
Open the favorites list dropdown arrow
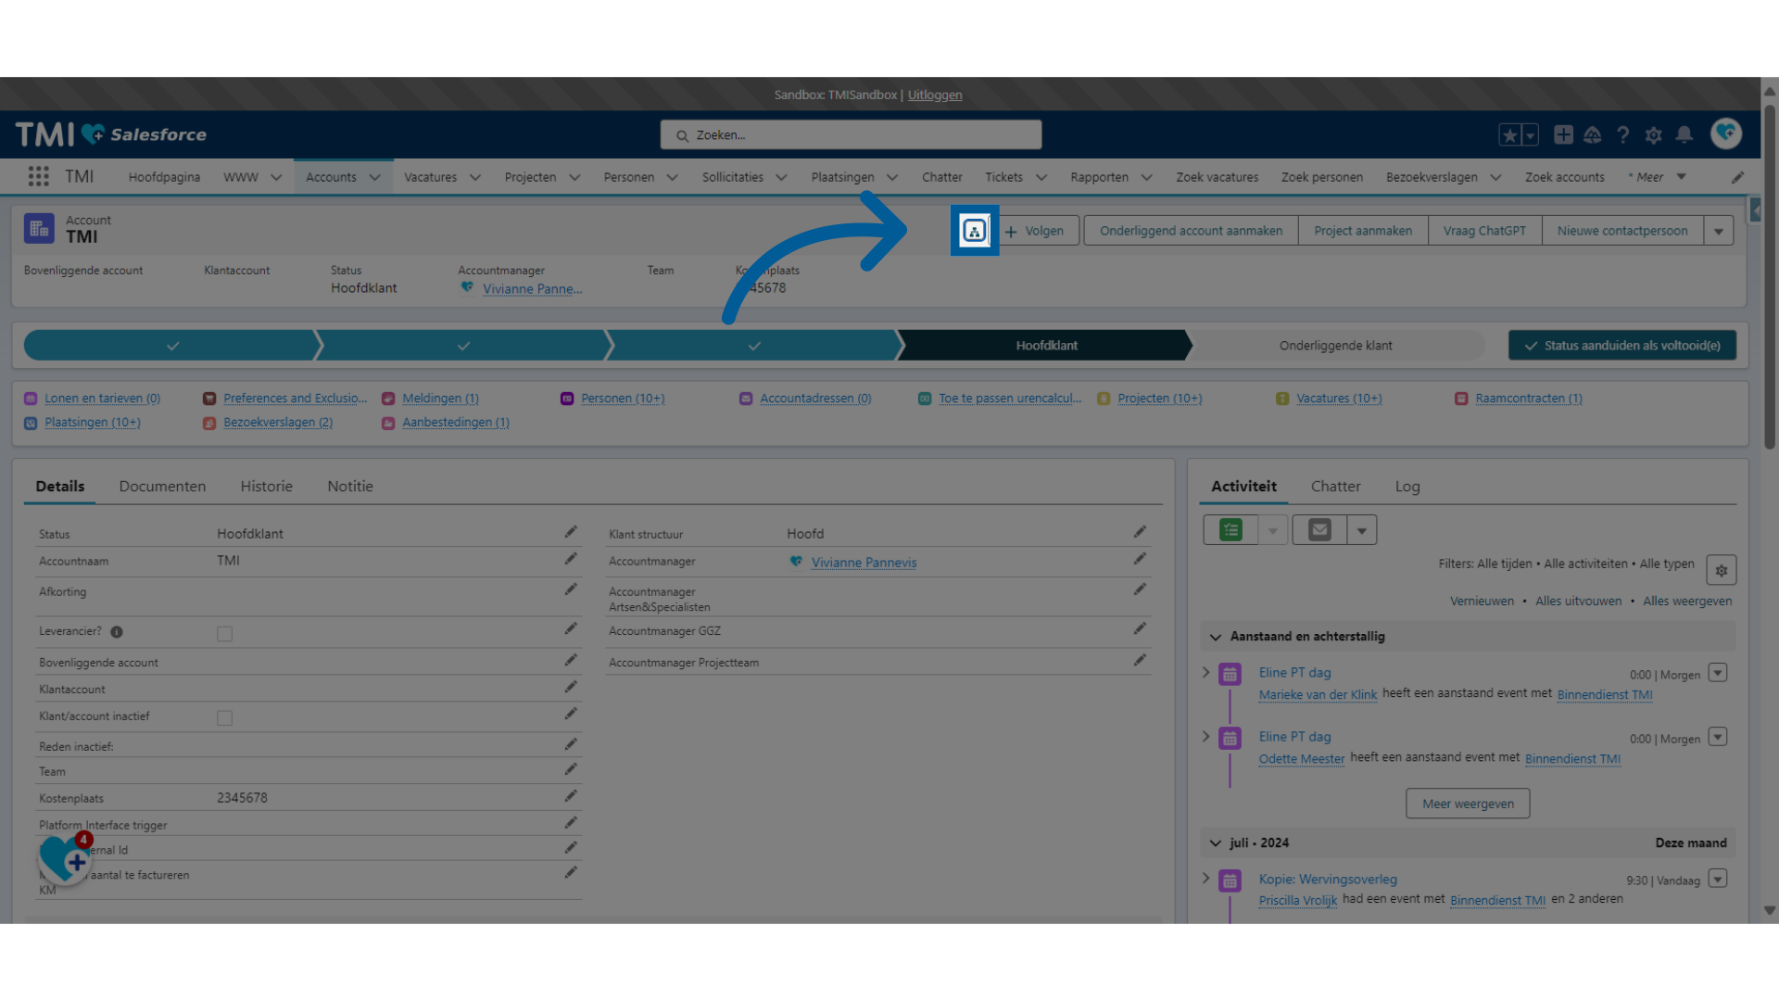tap(1531, 135)
